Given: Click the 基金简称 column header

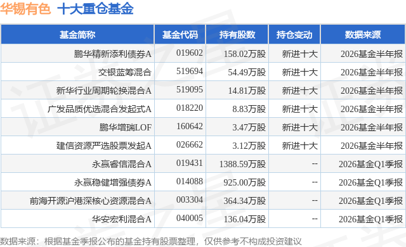Looking at the screenshot, I should click(x=77, y=35).
